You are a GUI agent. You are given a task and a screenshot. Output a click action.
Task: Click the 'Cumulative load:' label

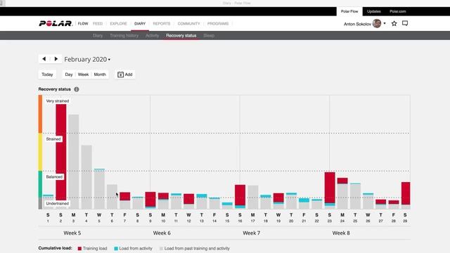[x=55, y=248]
